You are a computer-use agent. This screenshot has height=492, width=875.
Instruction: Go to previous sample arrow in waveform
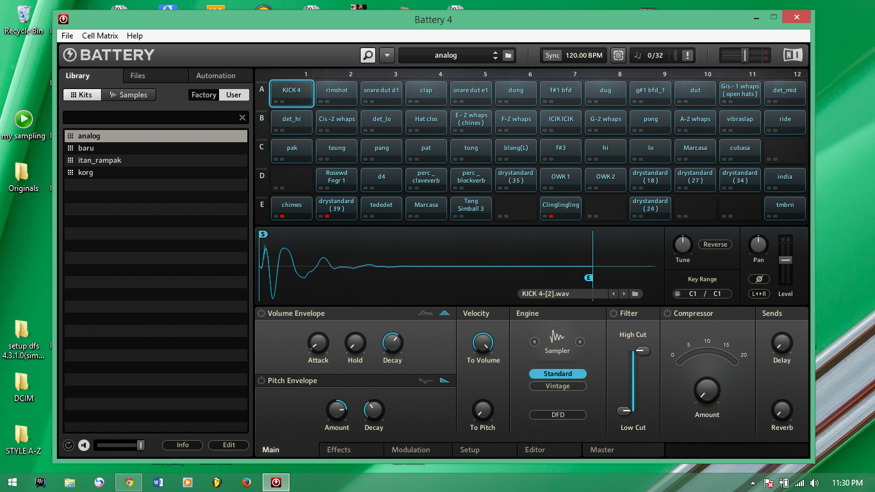pos(614,294)
